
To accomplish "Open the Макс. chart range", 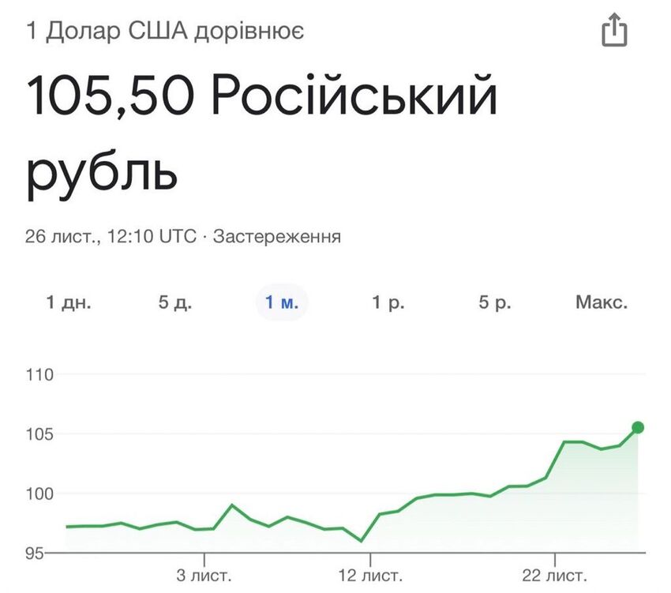I will tap(602, 302).
